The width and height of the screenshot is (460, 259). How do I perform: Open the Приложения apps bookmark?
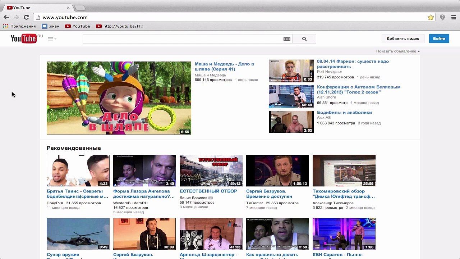pos(19,26)
